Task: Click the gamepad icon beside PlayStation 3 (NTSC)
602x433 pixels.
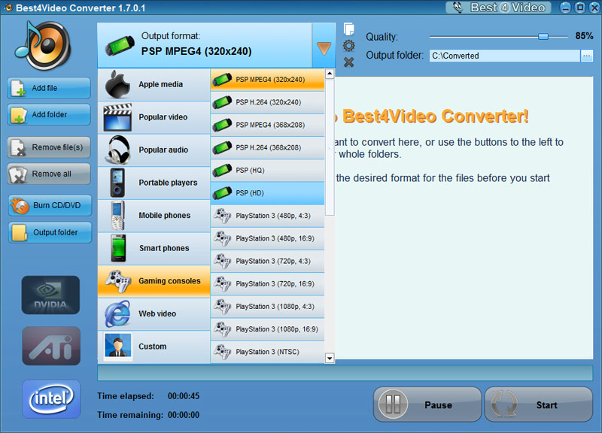Action: (x=222, y=352)
